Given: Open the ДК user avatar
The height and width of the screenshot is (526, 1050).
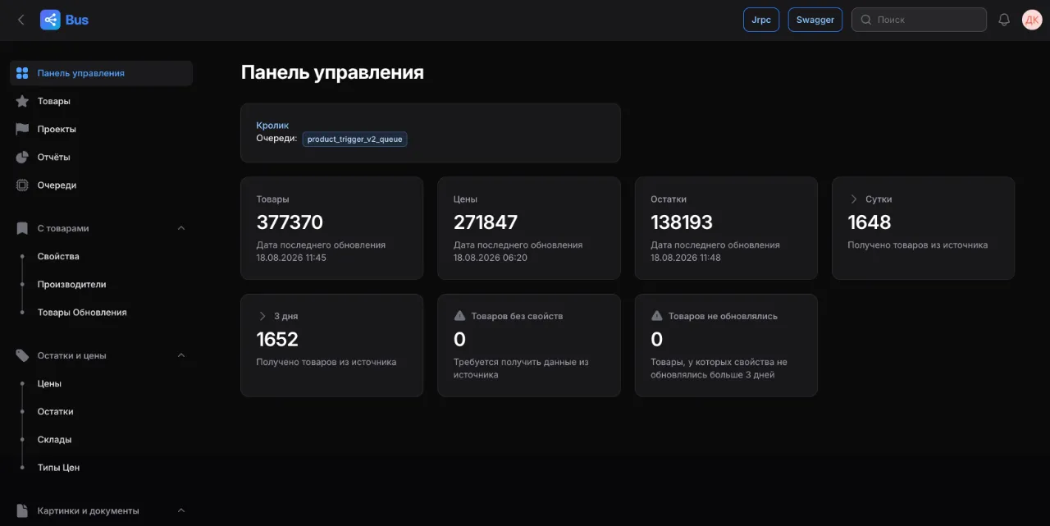Looking at the screenshot, I should click(x=1032, y=20).
